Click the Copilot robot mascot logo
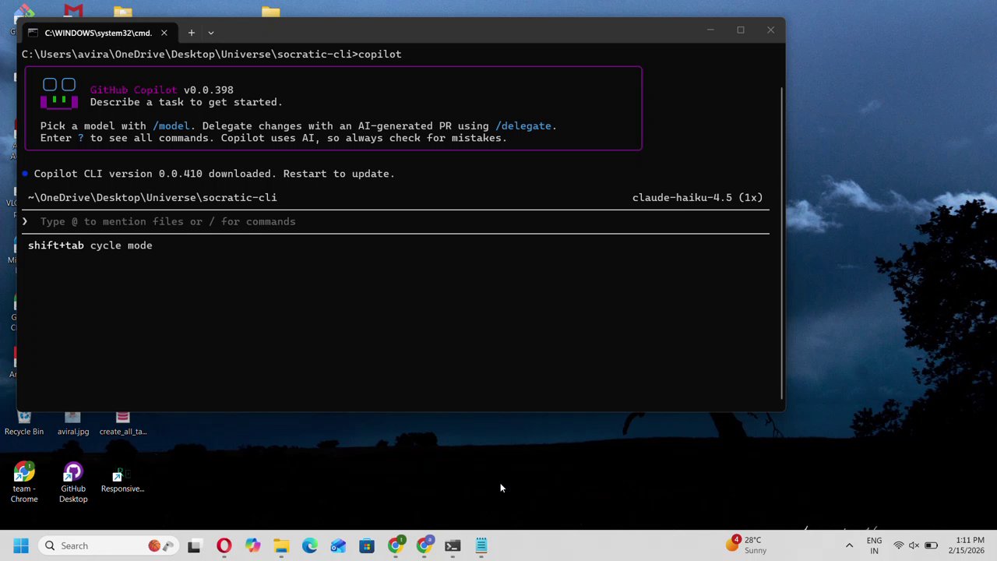 (x=59, y=93)
